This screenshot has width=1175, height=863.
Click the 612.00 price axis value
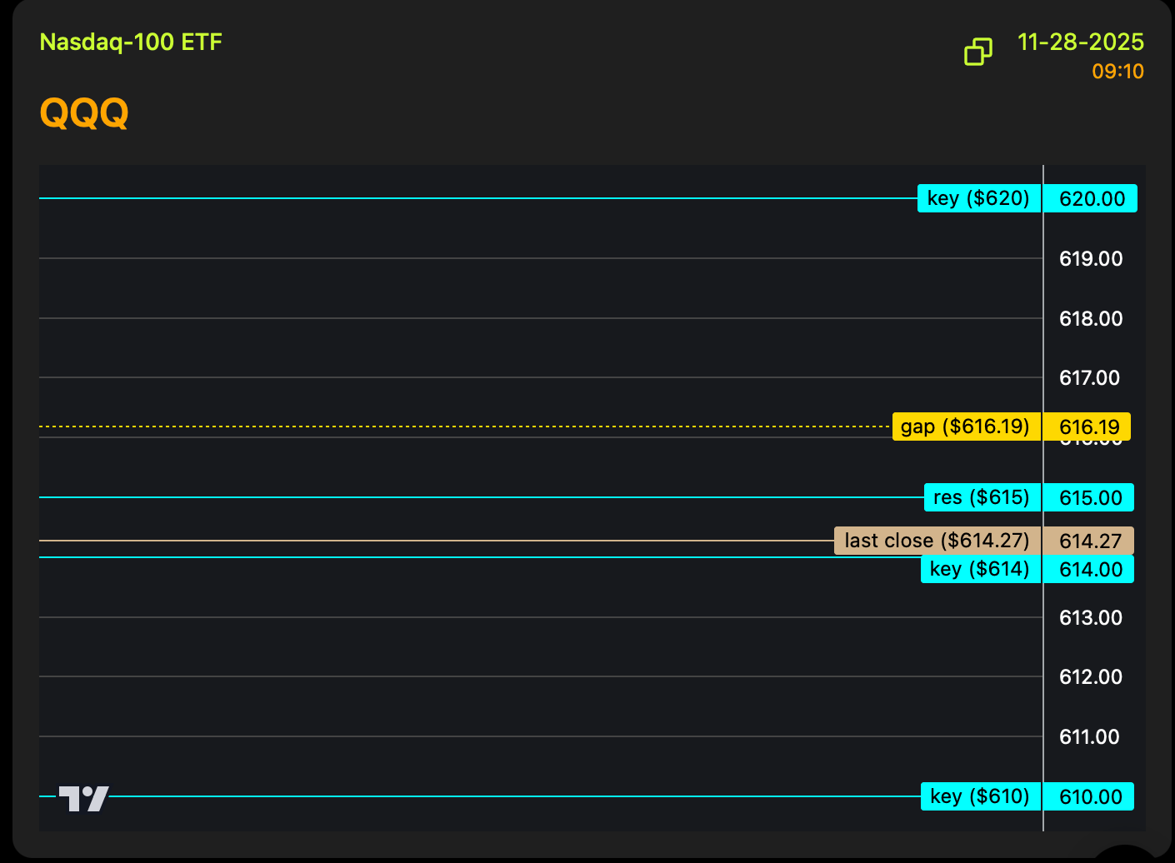[1090, 676]
